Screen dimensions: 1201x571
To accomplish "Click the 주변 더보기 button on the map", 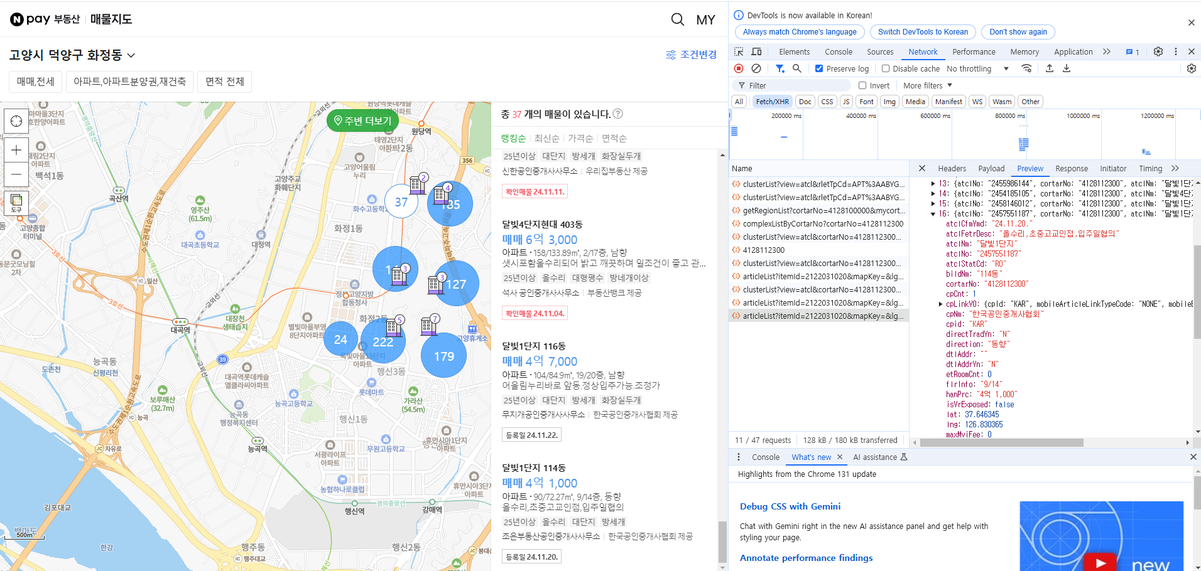I will 362,120.
